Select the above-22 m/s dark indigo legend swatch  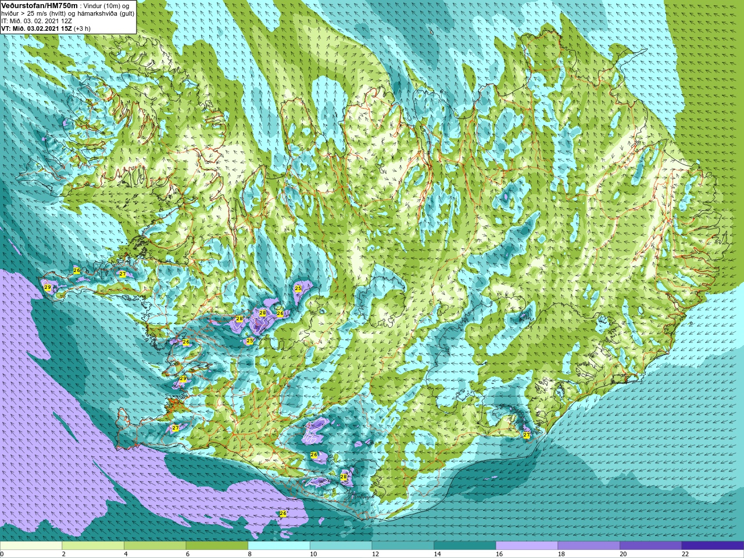pyautogui.click(x=713, y=546)
